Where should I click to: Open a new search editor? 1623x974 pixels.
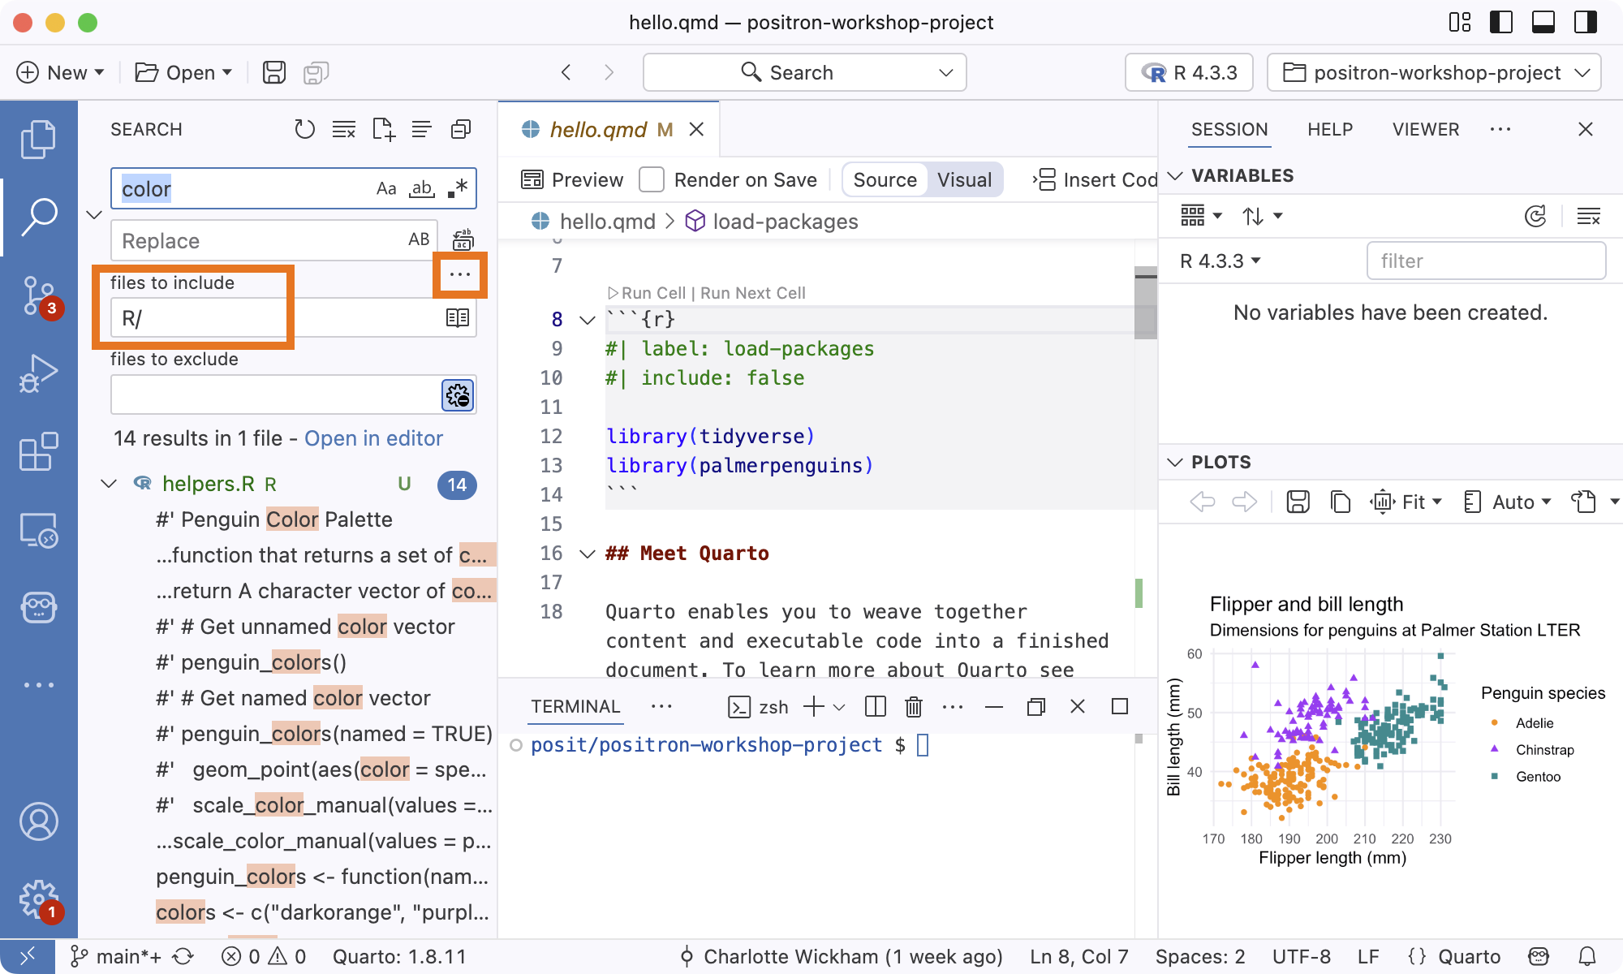[383, 129]
